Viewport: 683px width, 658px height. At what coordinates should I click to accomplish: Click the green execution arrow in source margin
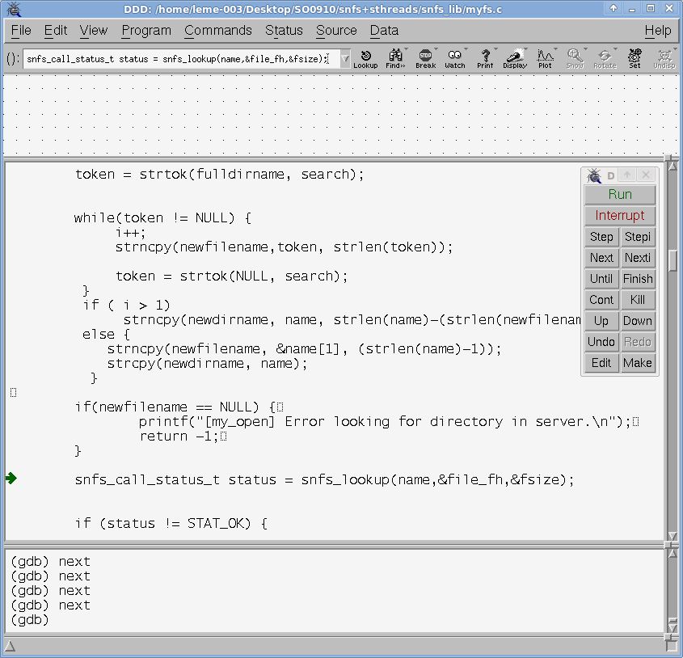11,479
